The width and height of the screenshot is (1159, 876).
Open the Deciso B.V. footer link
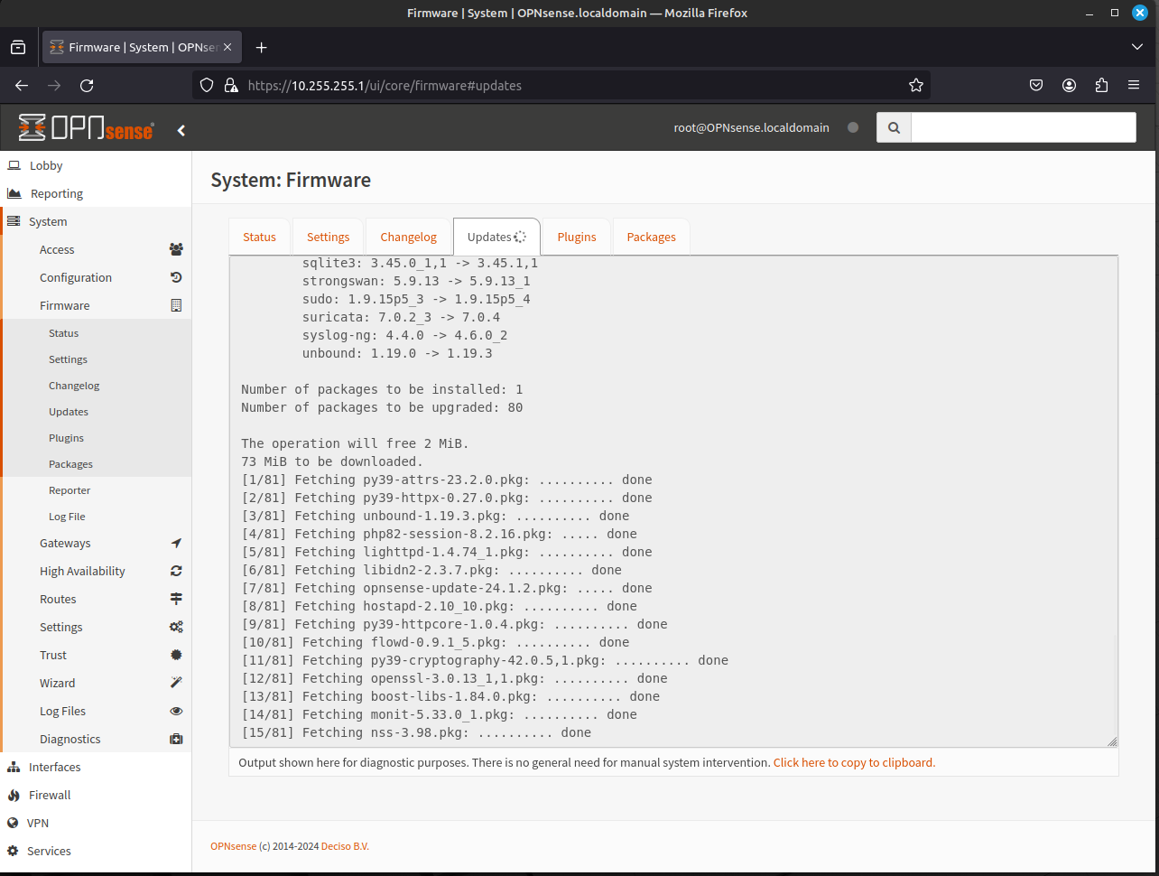click(345, 846)
